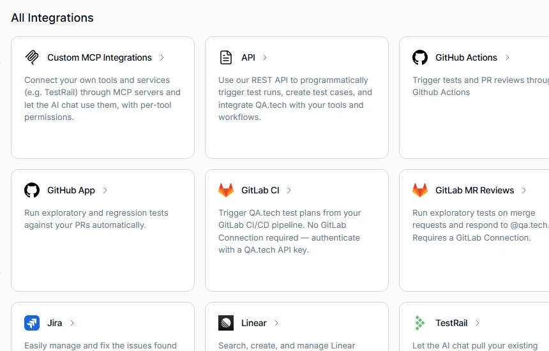
Task: Click text 'Let the AI chat pull your existing'
Action: pos(475,345)
